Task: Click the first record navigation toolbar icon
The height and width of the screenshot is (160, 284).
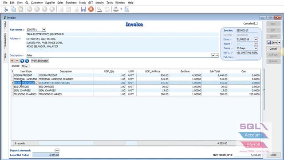Action: click(x=30, y=9)
